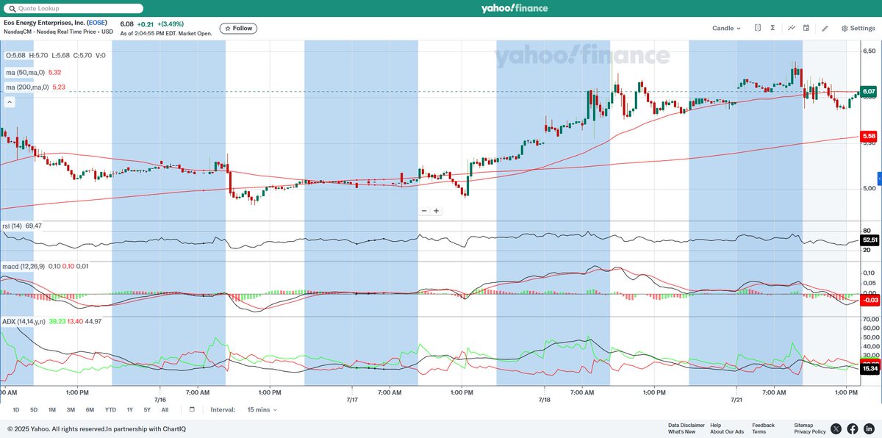Viewport: 882px width, 438px height.
Task: Open the 15 mins interval dropdown
Action: (262, 409)
